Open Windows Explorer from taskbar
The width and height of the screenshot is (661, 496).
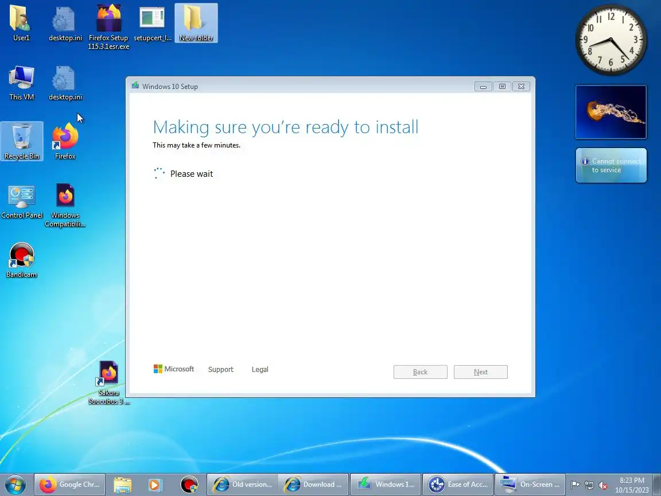[122, 485]
